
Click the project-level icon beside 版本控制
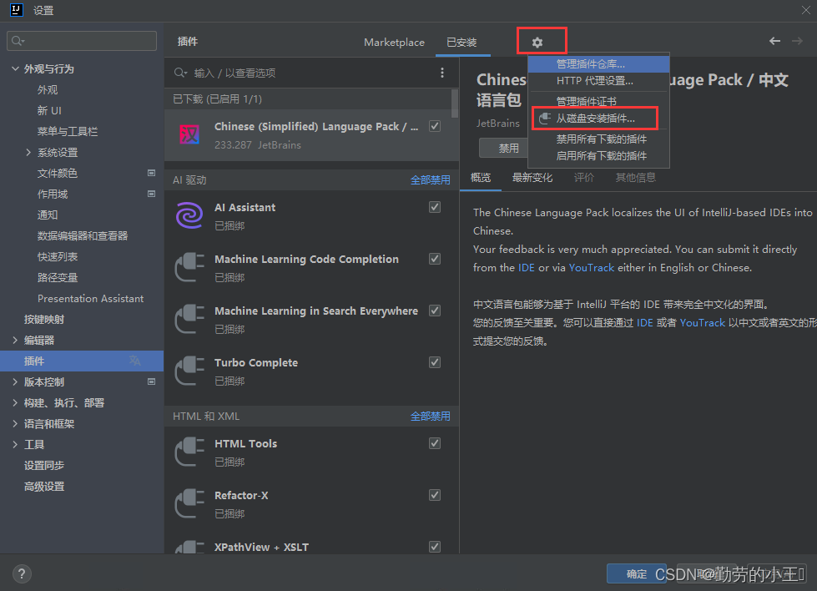pyautogui.click(x=152, y=381)
